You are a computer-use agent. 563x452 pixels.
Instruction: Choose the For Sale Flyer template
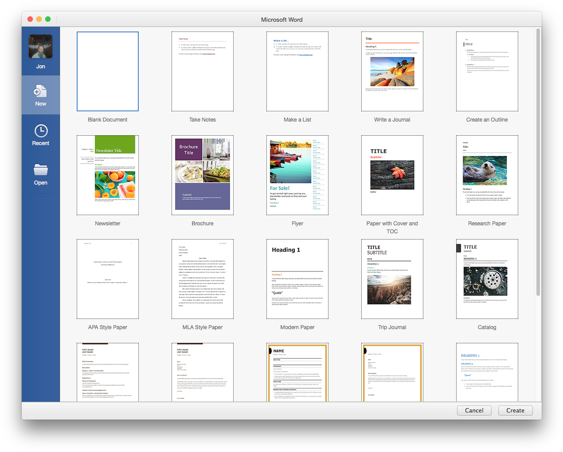coord(297,175)
